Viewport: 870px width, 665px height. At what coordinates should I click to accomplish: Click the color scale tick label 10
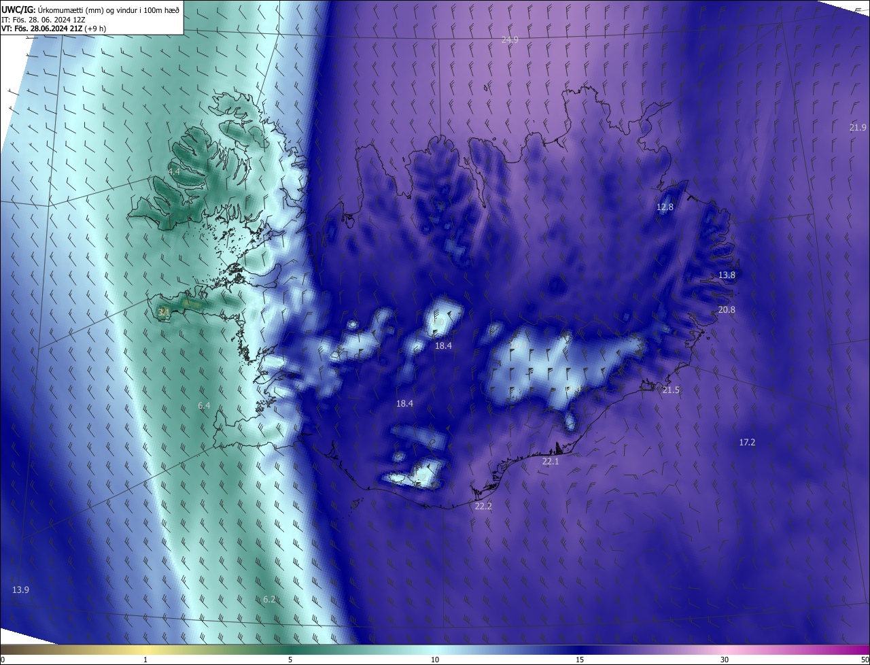[x=435, y=660]
